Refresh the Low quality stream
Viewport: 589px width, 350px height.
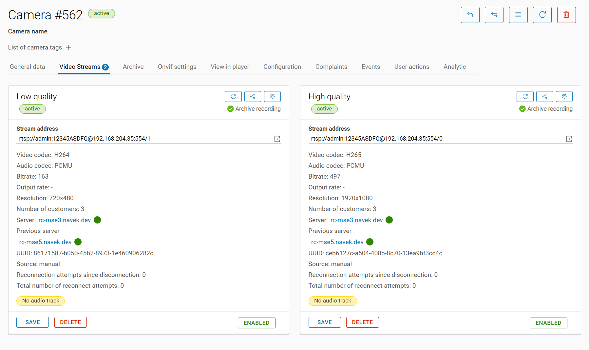point(233,96)
